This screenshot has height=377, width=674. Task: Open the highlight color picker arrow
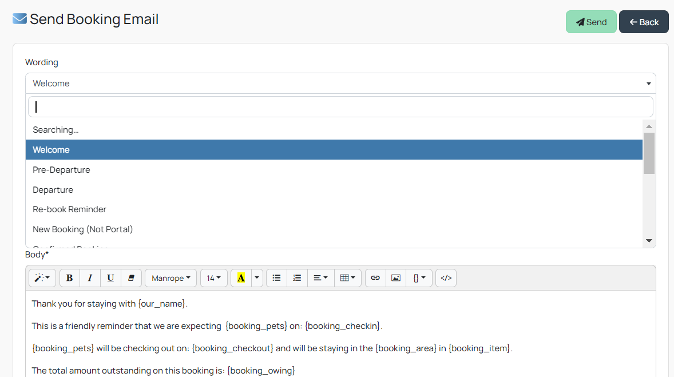click(x=257, y=278)
